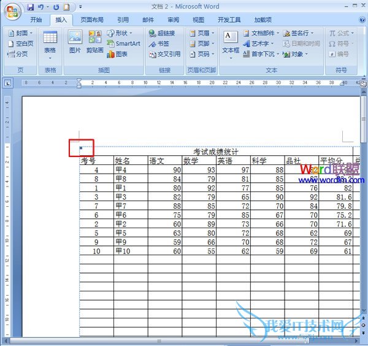Insert a 图表 chart
This screenshot has width=368, height=346.
pyautogui.click(x=117, y=54)
